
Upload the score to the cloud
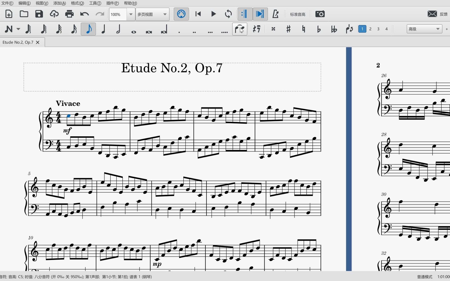click(54, 14)
